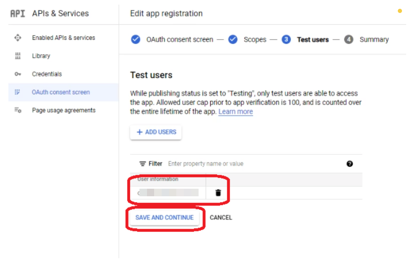Click the Enabled APIs & services icon
The height and width of the screenshot is (259, 420).
(18, 38)
